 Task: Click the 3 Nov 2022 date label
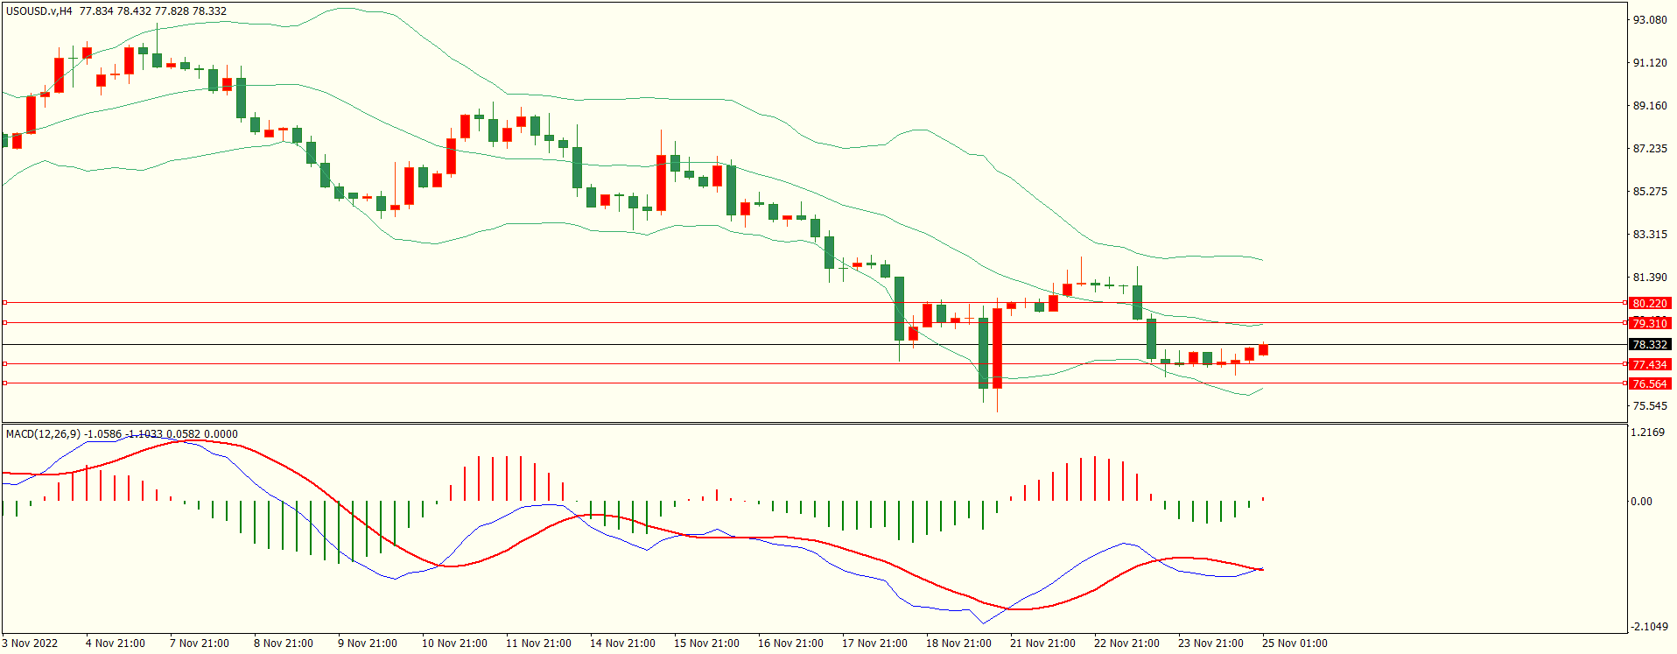[x=30, y=643]
